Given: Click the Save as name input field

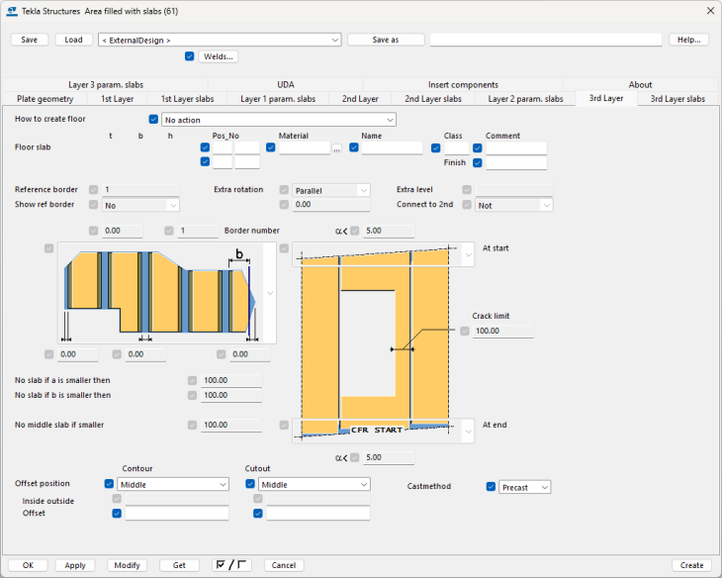Looking at the screenshot, I should pyautogui.click(x=546, y=40).
